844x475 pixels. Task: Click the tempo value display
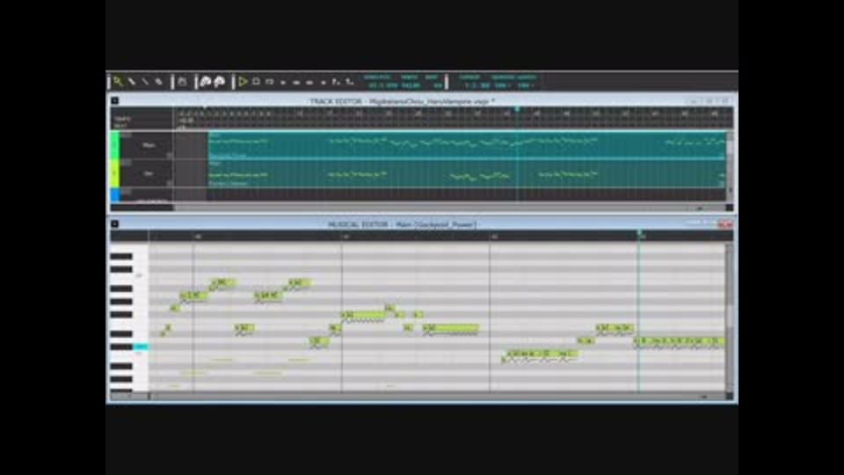click(x=411, y=85)
